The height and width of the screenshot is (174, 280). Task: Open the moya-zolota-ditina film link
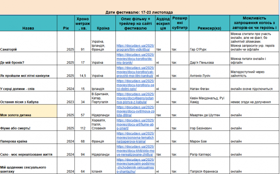point(135,111)
